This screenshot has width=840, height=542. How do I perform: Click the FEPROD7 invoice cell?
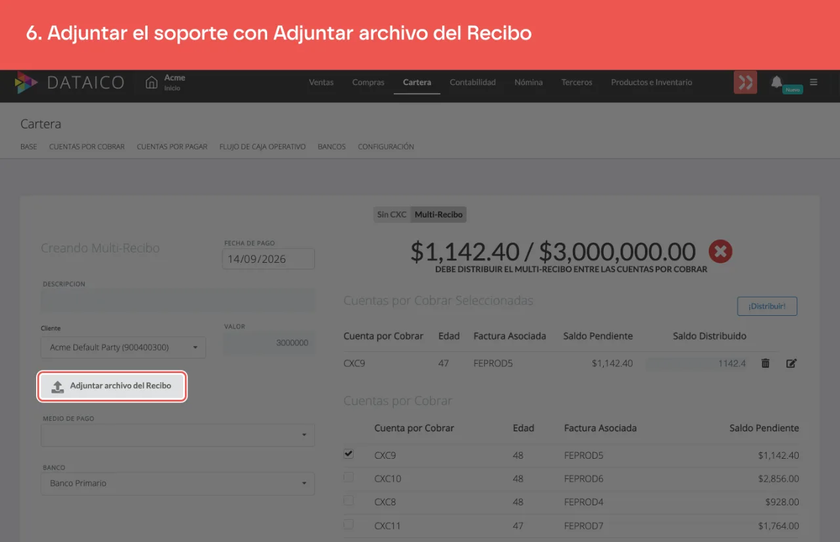[583, 526]
